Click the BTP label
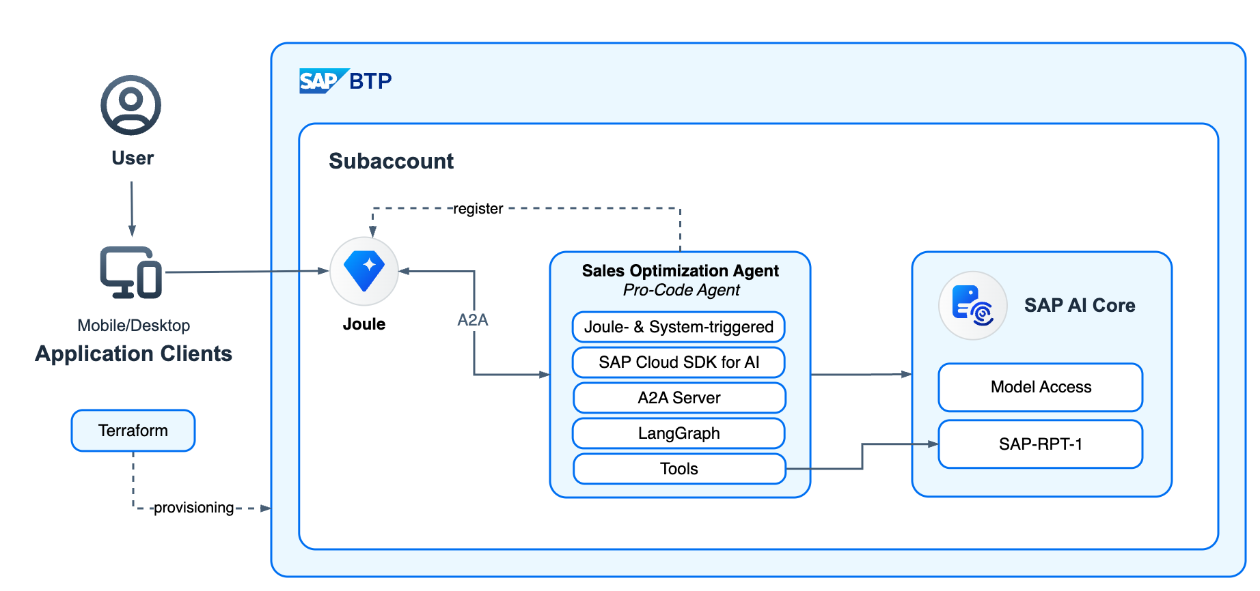1260x591 pixels. tap(370, 81)
